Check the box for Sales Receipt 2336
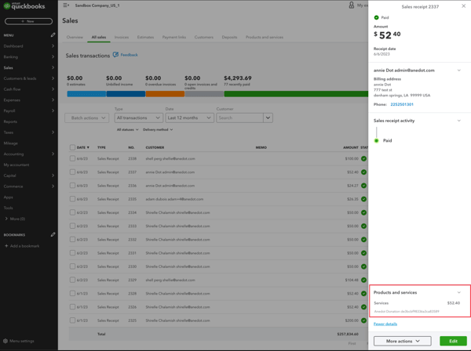 click(x=72, y=185)
